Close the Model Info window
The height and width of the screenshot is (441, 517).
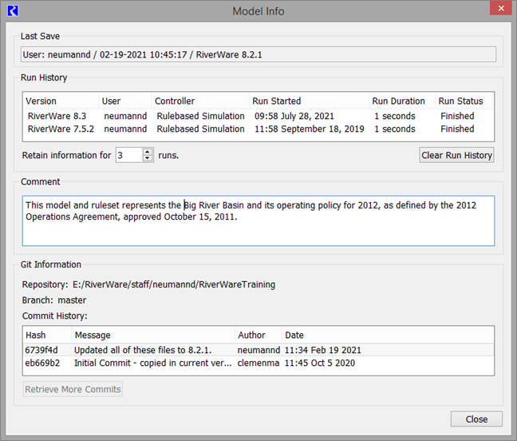(x=499, y=11)
